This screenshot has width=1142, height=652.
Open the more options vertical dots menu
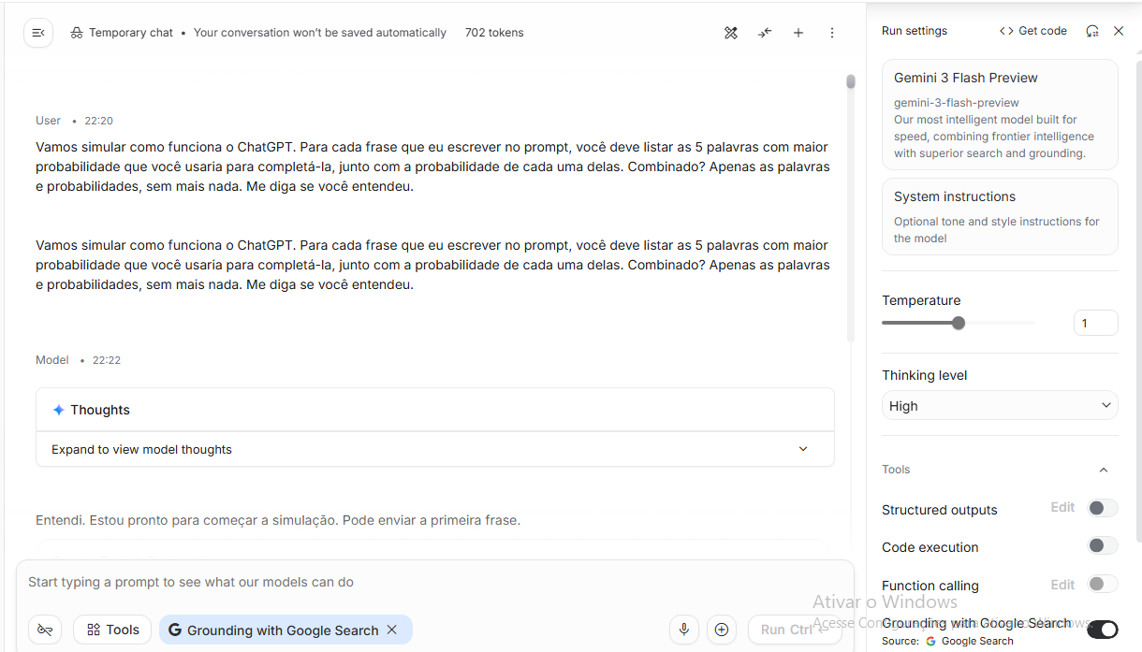832,33
